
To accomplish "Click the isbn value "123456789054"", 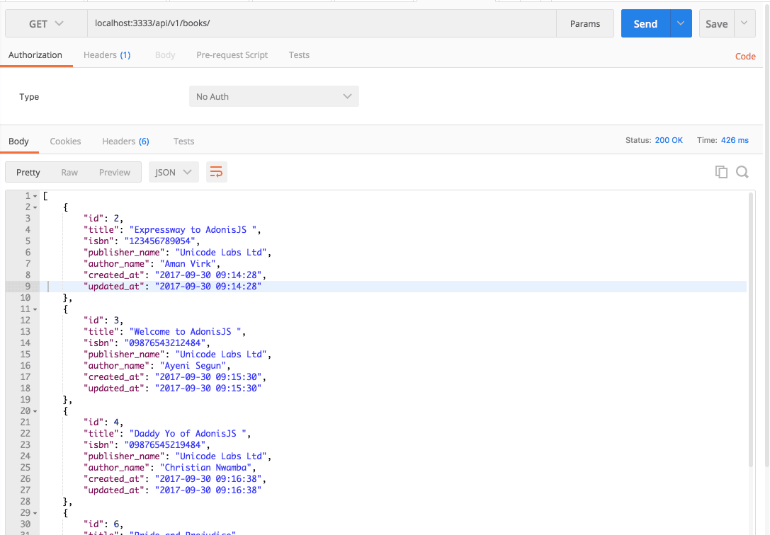I will (159, 241).
